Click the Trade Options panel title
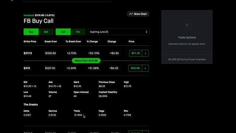236x133 pixels. (187, 38)
